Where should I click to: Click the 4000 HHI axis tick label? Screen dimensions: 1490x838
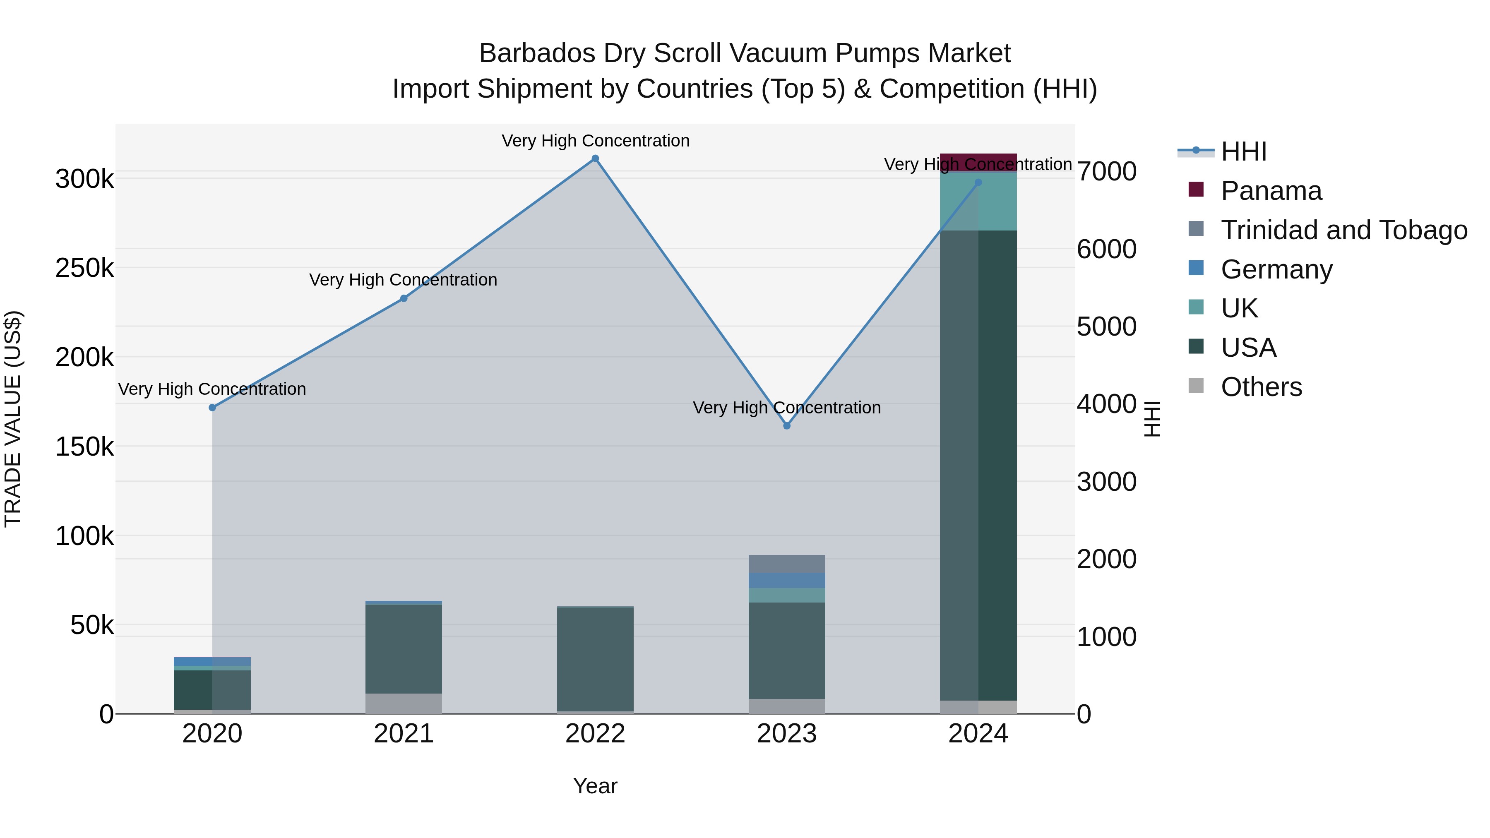pos(1106,404)
